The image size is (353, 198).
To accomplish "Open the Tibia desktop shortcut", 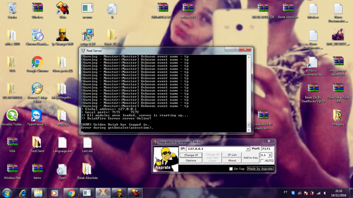I will click(x=62, y=10).
